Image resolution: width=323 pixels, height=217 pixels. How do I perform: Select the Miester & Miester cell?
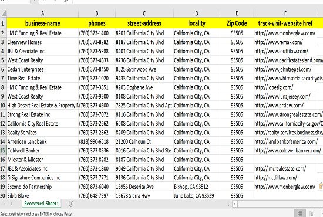click(x=43, y=160)
